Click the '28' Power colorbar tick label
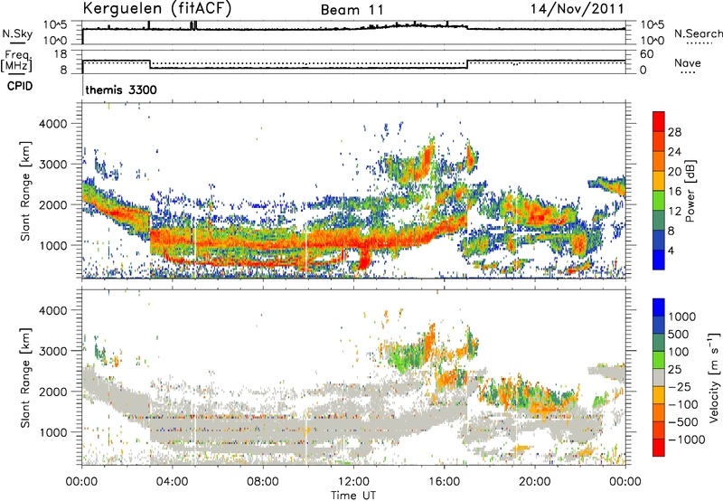The width and height of the screenshot is (723, 501). coord(674,132)
